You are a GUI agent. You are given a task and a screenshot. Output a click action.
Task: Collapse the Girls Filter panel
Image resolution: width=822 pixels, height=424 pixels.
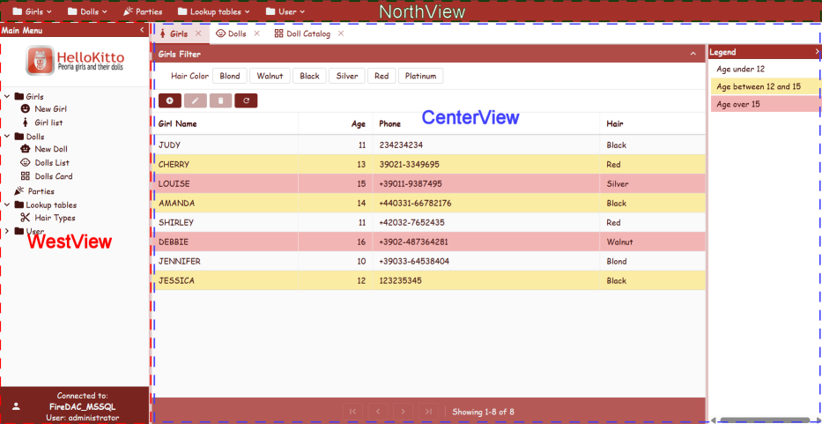point(693,54)
